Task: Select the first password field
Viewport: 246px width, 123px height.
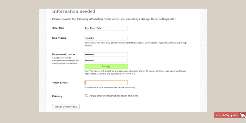Action: [106, 54]
